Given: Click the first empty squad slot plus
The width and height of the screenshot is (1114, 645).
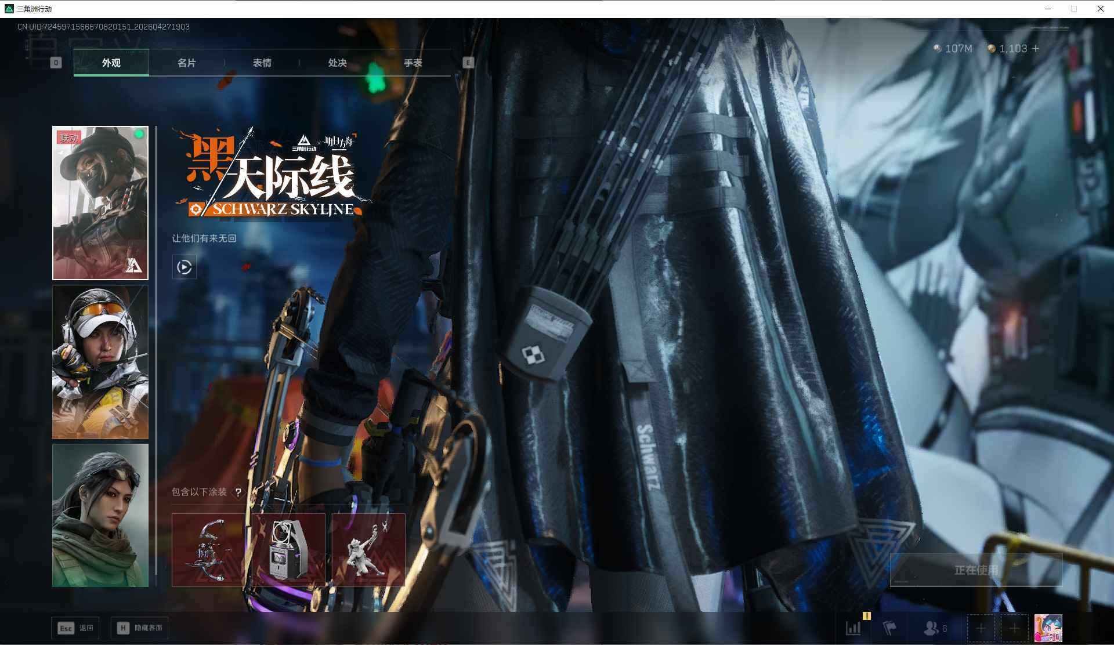Looking at the screenshot, I should coord(981,628).
